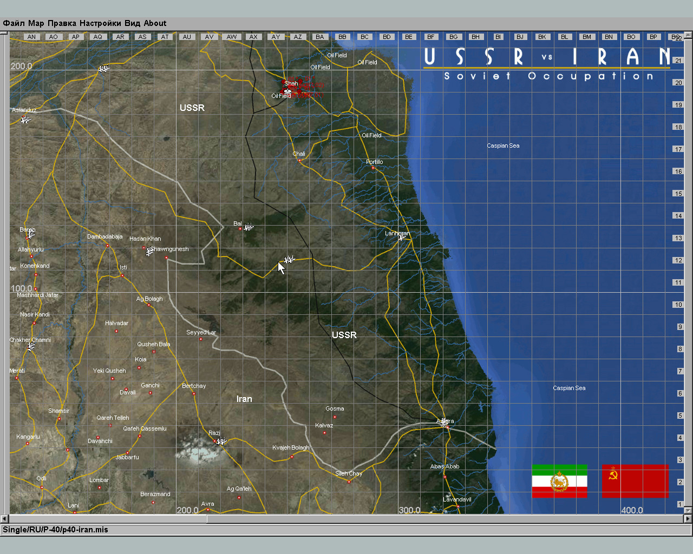Click the 'Mashhardi Jafar' town label

37,295
